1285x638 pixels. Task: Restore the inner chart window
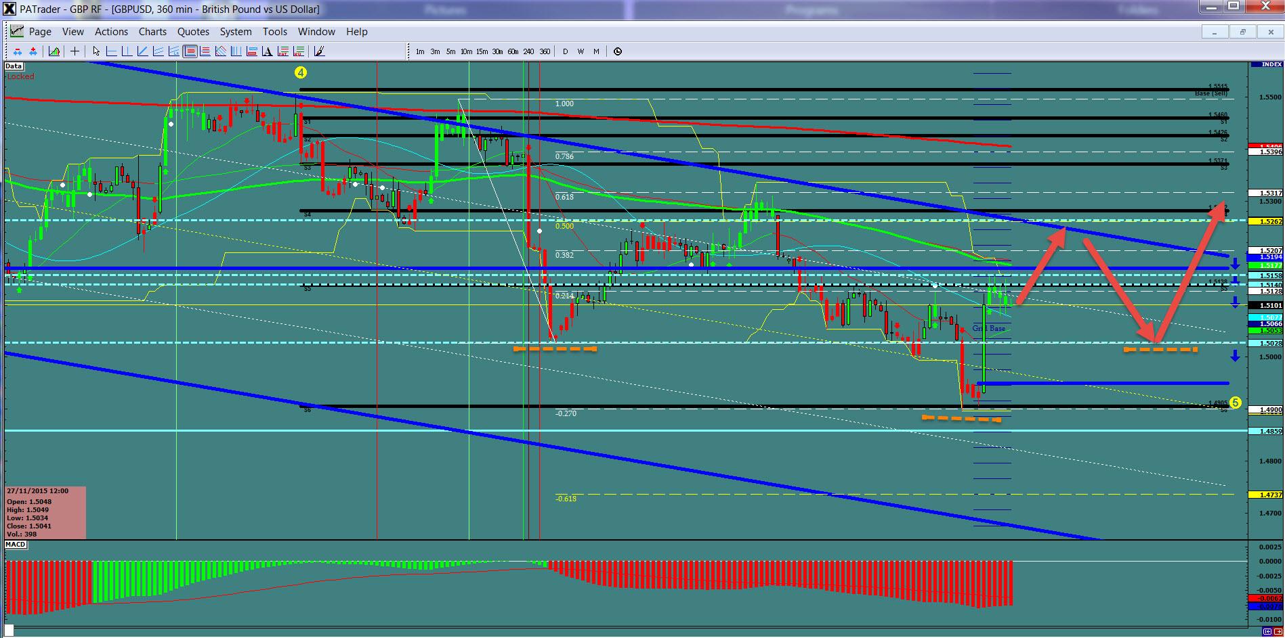point(1242,32)
